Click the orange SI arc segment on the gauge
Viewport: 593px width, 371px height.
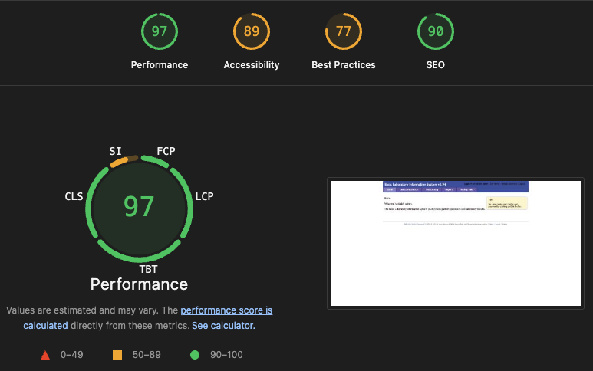120,163
